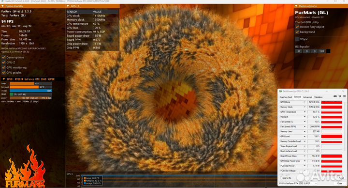Click the GPU Clock red graph in GPU-Z
The image size is (348, 188).
coord(332,102)
